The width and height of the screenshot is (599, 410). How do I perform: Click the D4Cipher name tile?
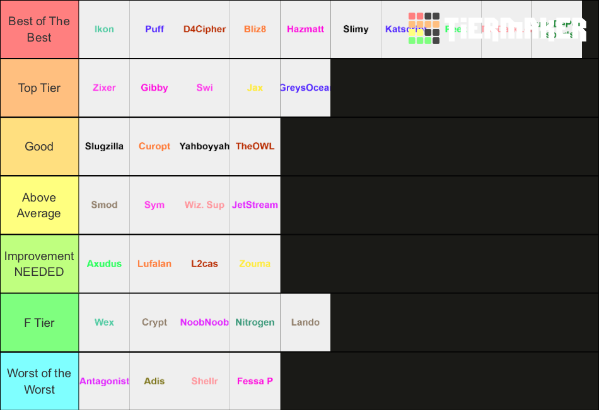tap(204, 29)
